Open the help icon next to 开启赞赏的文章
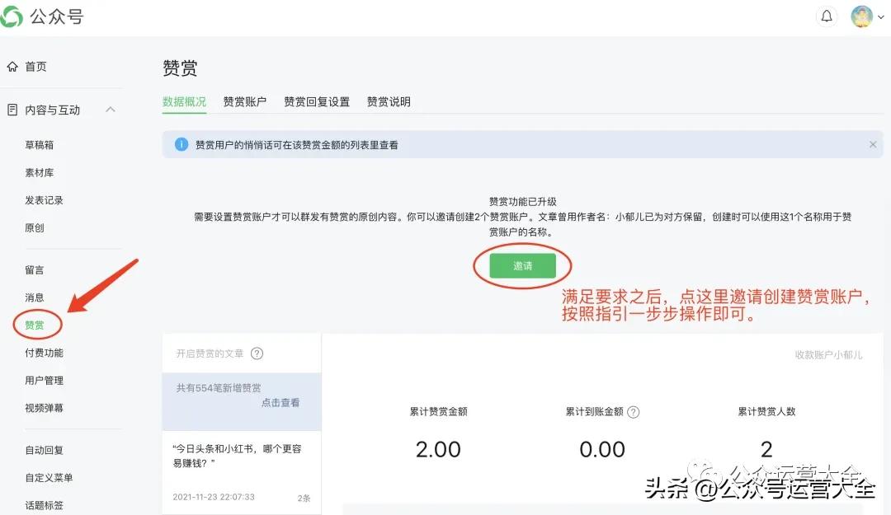The height and width of the screenshot is (515, 891). click(x=256, y=351)
